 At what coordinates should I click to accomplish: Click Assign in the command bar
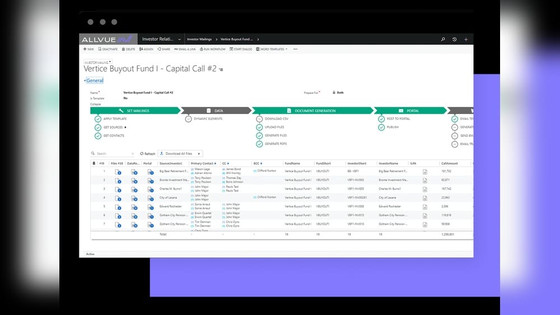click(146, 49)
